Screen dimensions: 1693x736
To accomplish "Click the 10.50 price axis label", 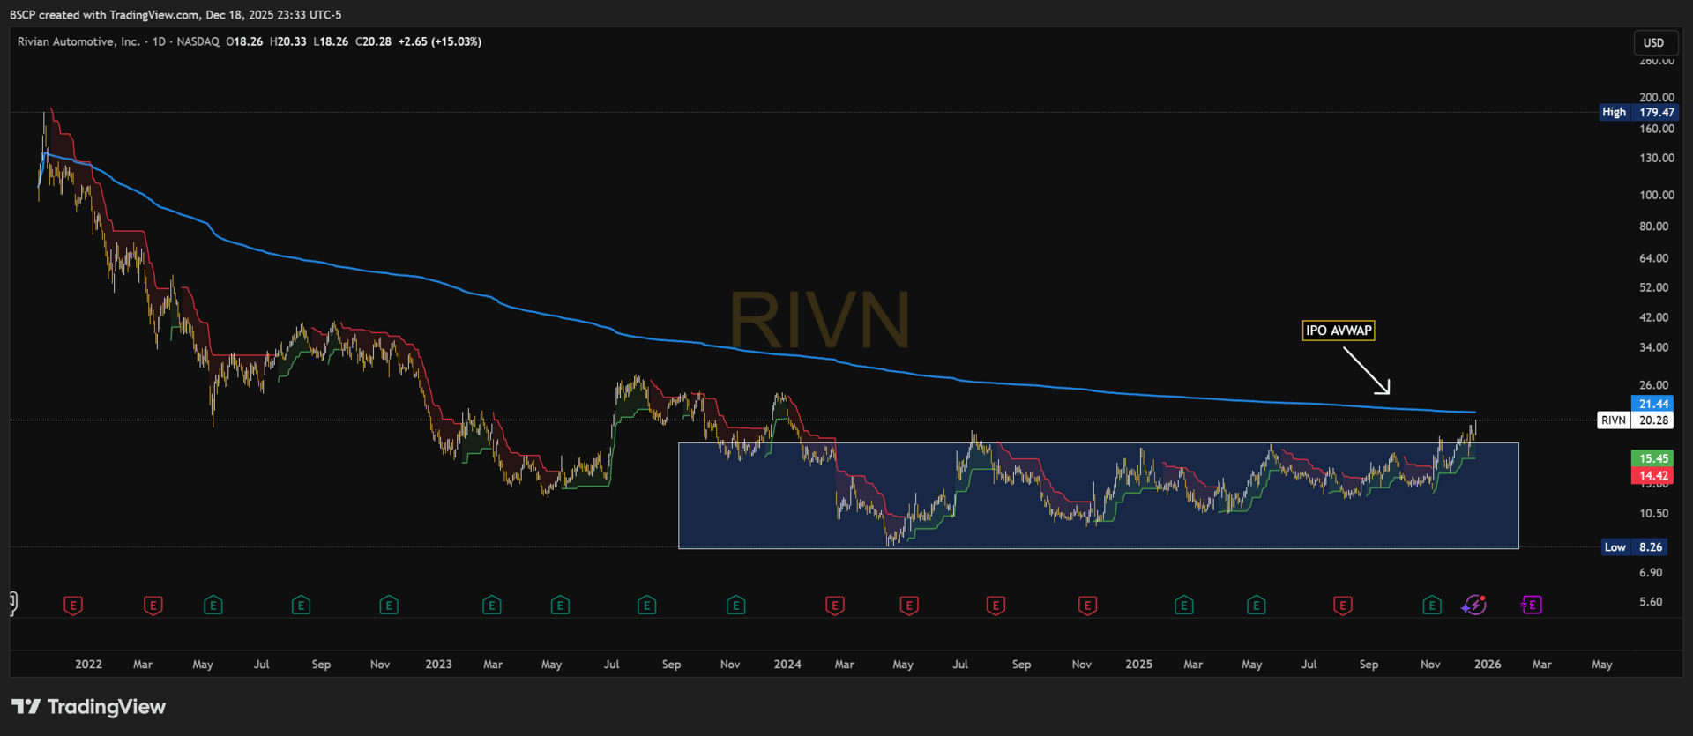I will [x=1654, y=513].
